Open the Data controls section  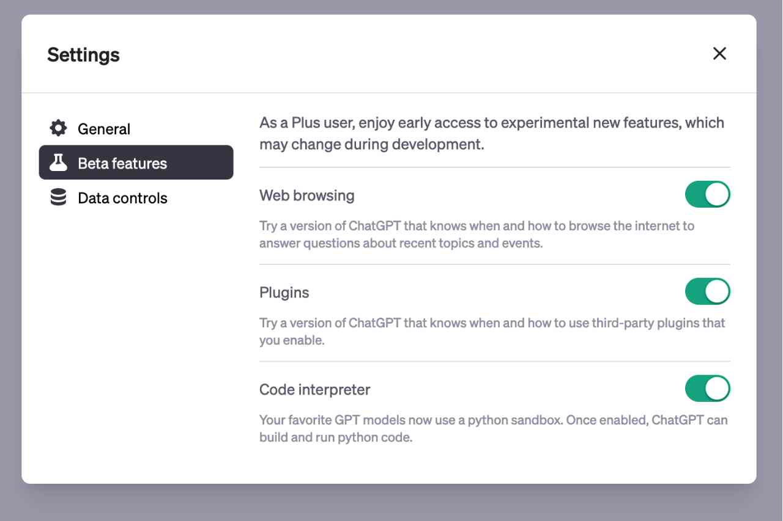(122, 197)
